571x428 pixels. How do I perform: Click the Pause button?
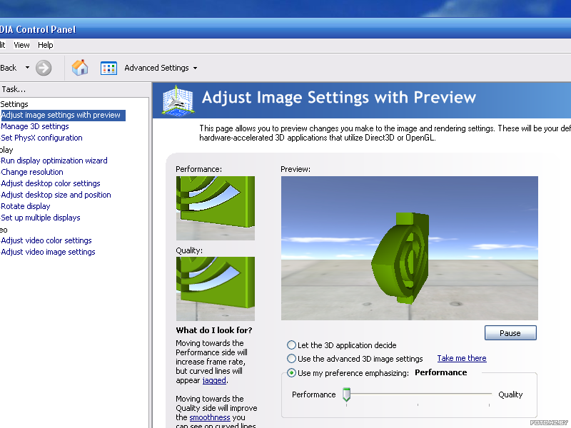[x=510, y=333]
